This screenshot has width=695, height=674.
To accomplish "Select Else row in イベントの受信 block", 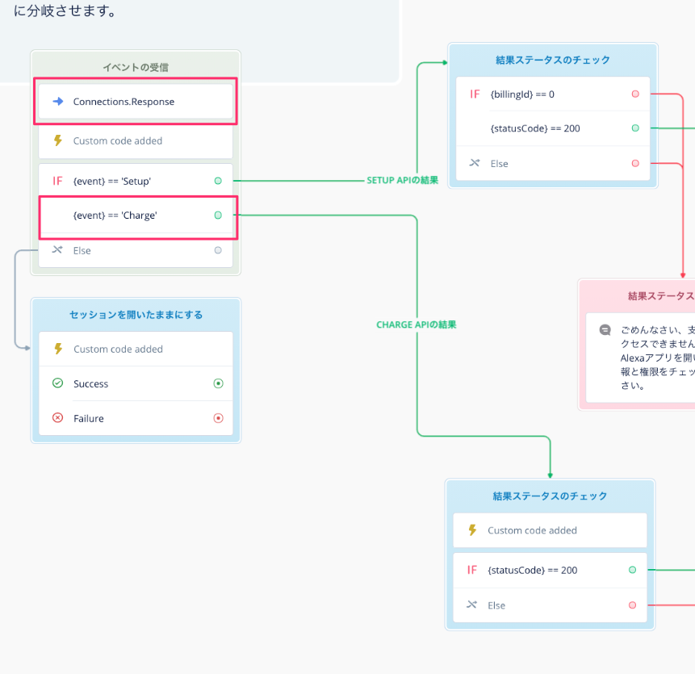I will (x=136, y=250).
